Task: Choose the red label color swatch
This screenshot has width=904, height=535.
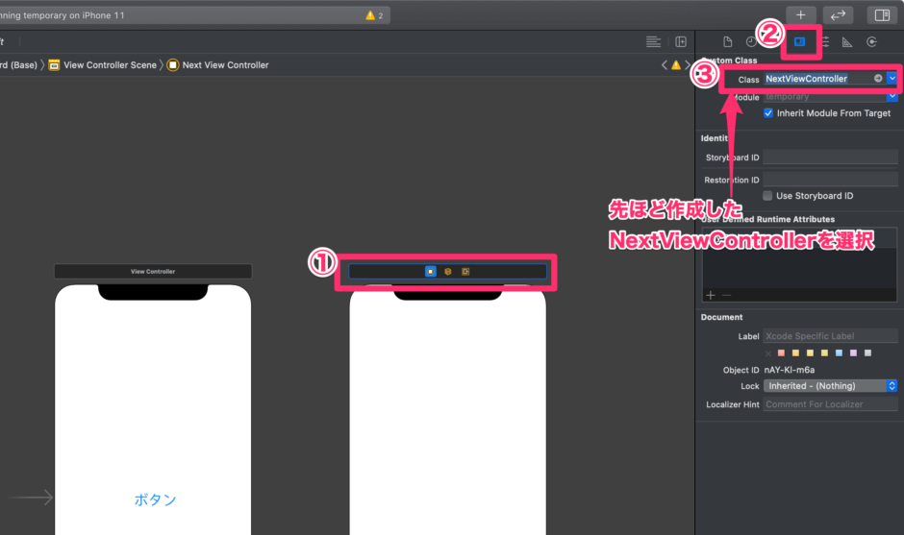Action: (782, 353)
